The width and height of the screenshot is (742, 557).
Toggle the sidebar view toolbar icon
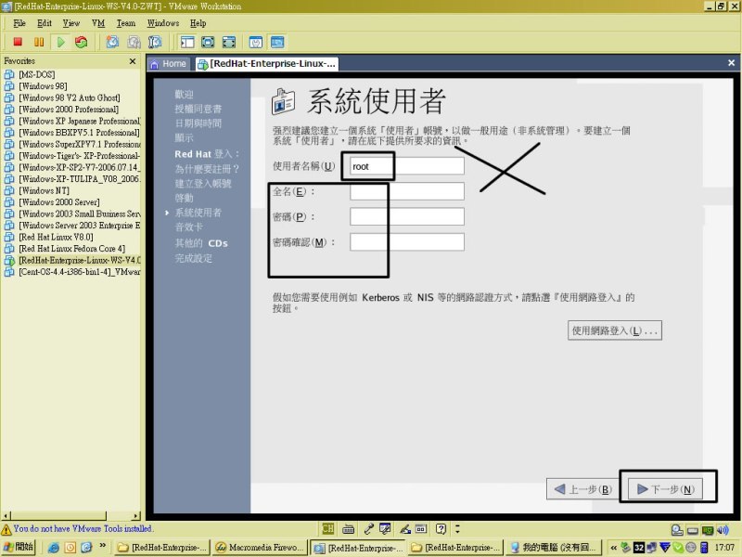click(187, 42)
